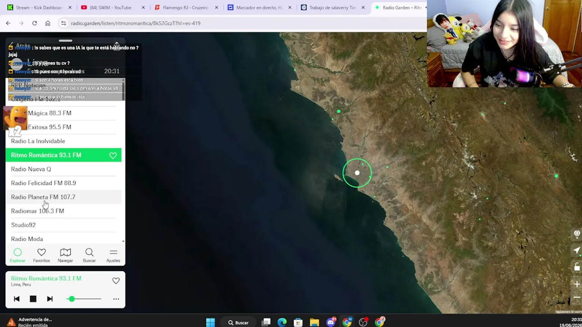Zoom out on the map
Image resolution: width=582 pixels, height=327 pixels.
coord(577,298)
